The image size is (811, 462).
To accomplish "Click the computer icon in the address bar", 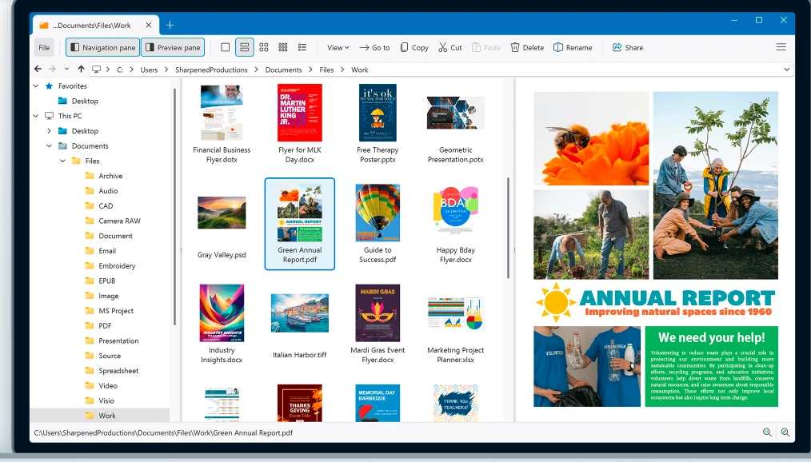I will pos(96,70).
